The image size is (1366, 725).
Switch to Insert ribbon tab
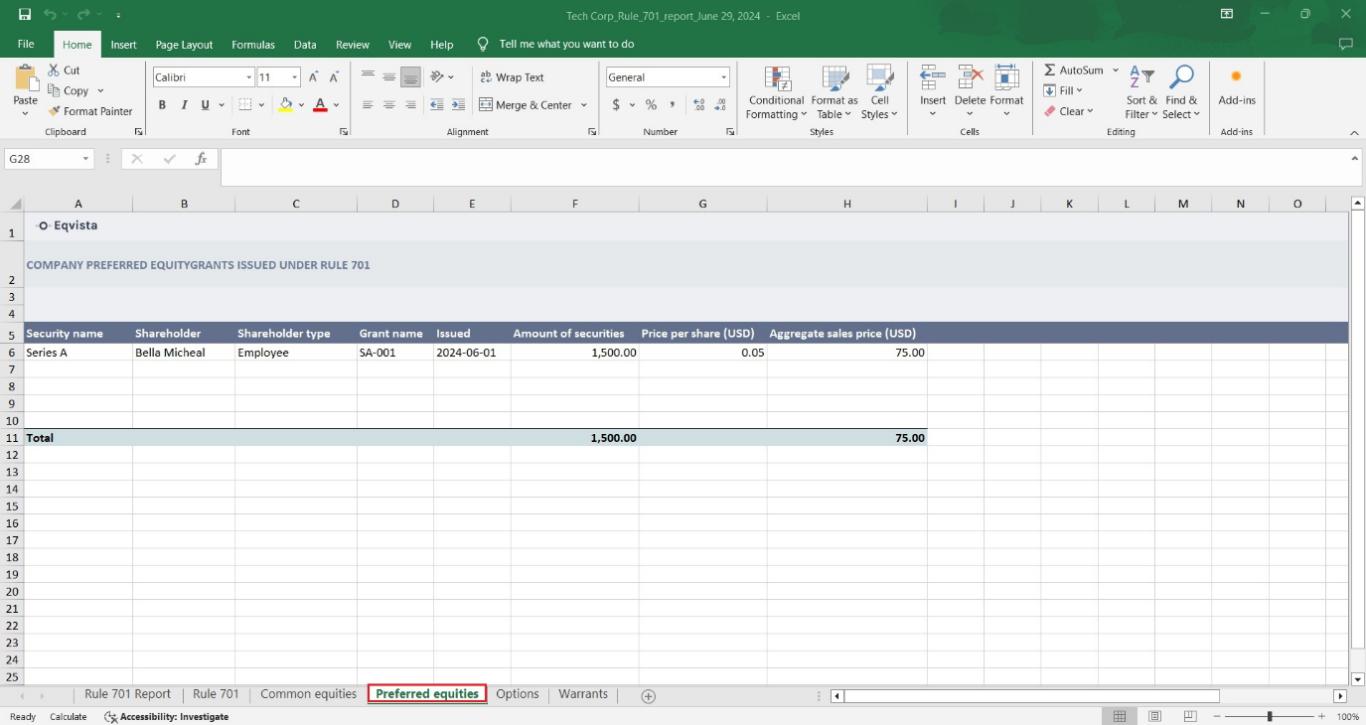point(124,44)
